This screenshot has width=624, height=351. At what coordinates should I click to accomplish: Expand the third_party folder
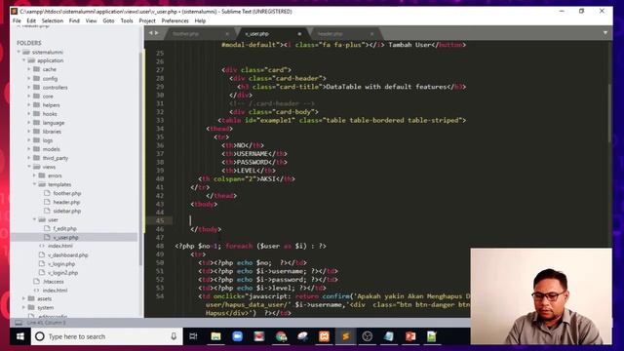coord(29,158)
